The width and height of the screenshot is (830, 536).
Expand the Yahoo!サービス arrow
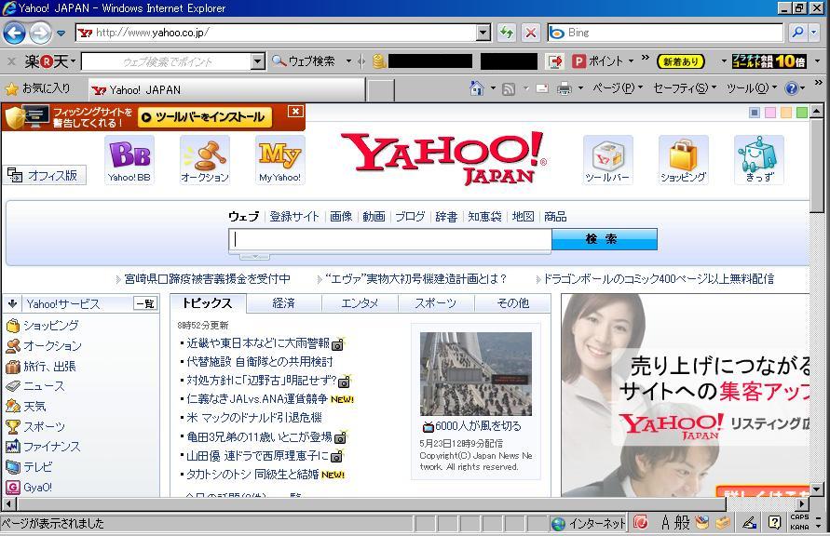tap(13, 303)
